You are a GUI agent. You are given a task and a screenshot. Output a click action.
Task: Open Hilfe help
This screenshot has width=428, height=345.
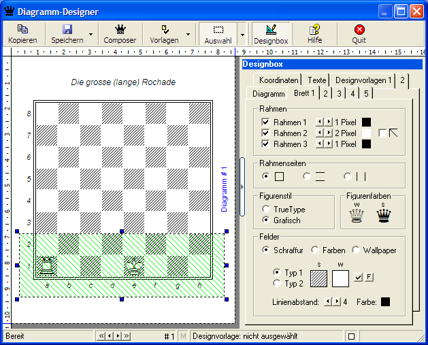[315, 34]
